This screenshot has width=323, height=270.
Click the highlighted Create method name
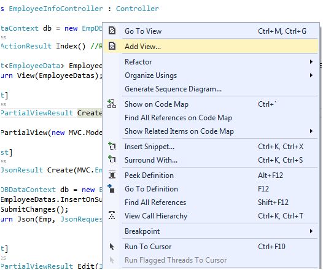(x=90, y=113)
